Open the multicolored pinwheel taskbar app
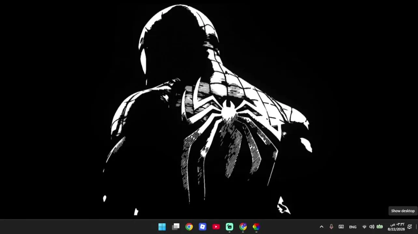 click(256, 227)
